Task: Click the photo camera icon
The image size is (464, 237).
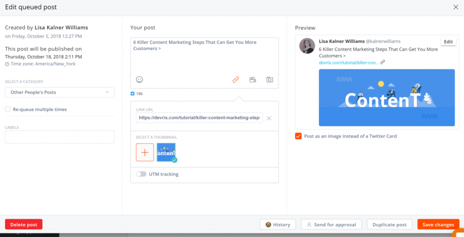Action: click(270, 80)
